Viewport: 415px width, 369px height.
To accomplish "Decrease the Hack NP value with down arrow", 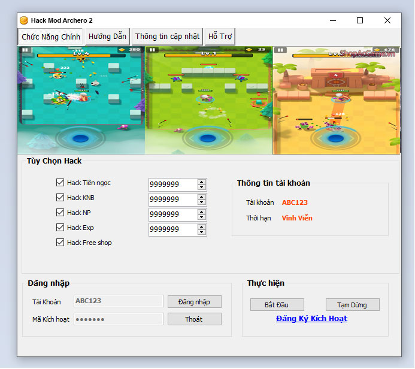I will click(x=202, y=217).
